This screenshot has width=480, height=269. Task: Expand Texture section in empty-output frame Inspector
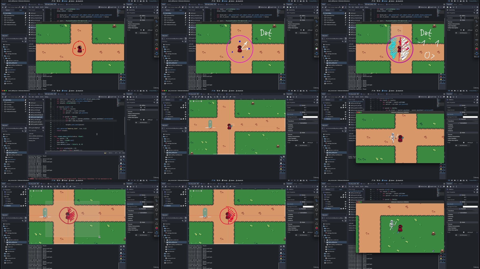point(302,129)
